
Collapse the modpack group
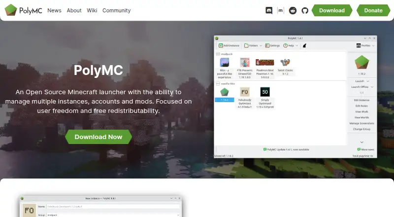tap(218, 54)
